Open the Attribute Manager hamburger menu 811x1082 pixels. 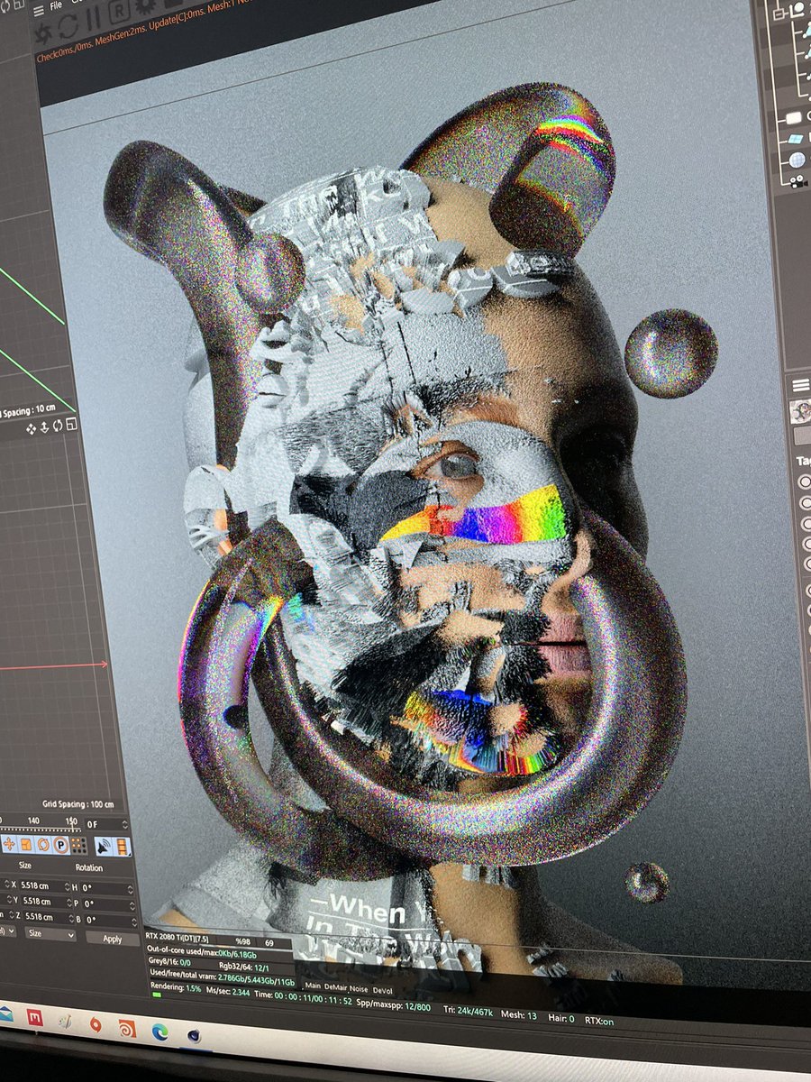coord(801,385)
